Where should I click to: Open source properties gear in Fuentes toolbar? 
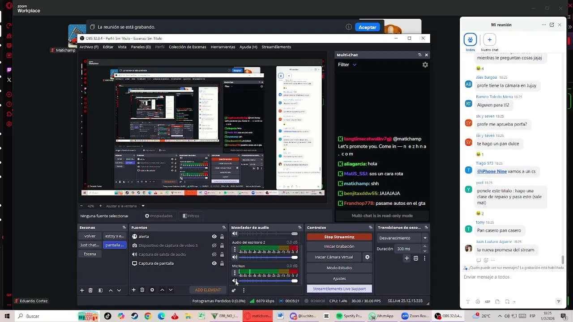tap(152, 290)
